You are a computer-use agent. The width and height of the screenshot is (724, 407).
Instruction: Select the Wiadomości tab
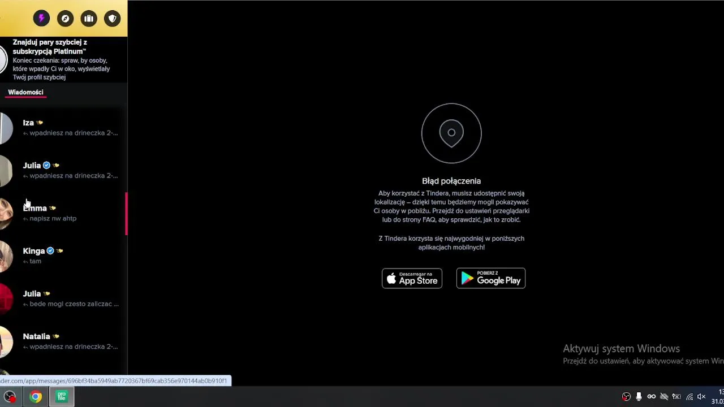(x=25, y=92)
